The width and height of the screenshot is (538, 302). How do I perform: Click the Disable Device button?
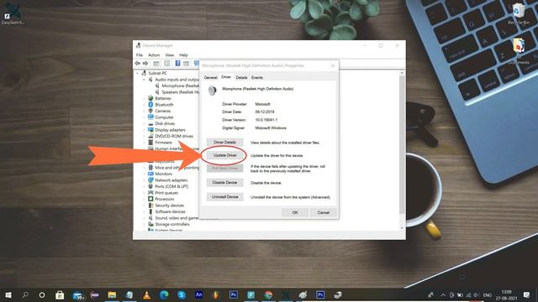click(224, 183)
